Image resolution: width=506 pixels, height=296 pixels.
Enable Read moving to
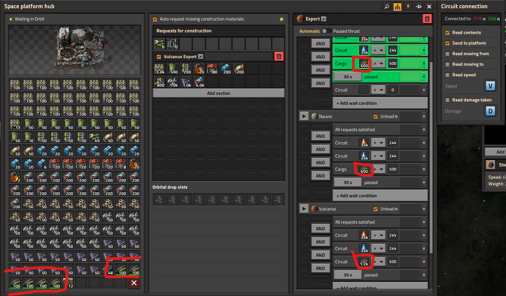coord(447,64)
